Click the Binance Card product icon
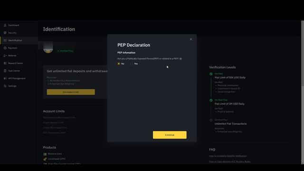 (45, 154)
